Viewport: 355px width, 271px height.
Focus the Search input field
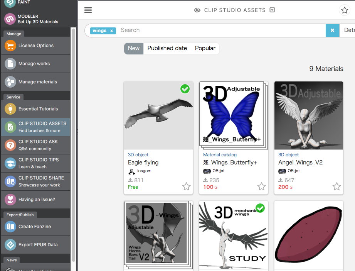[222, 30]
